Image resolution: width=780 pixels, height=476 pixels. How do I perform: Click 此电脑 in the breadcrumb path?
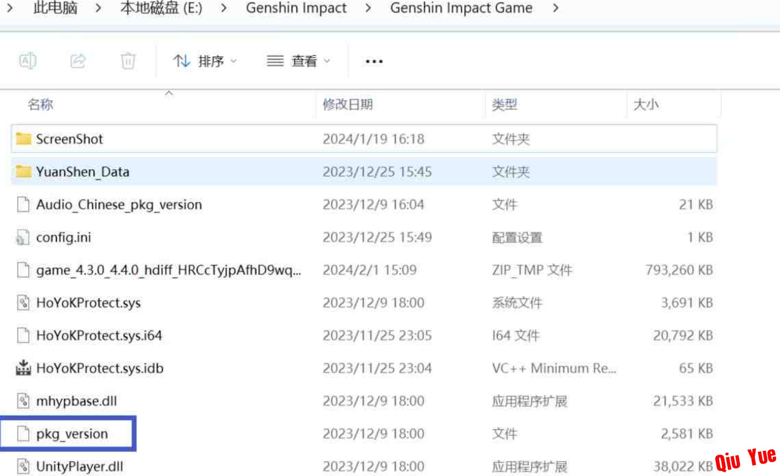click(x=55, y=8)
